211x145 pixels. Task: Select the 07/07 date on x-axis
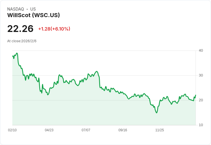[x=86, y=130]
